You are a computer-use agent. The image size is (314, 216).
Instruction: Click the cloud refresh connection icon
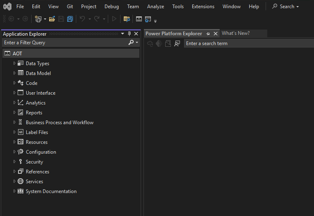pos(150,43)
